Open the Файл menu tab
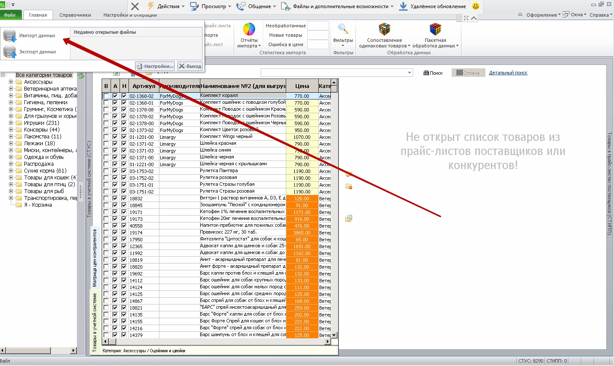This screenshot has width=614, height=366. point(10,15)
